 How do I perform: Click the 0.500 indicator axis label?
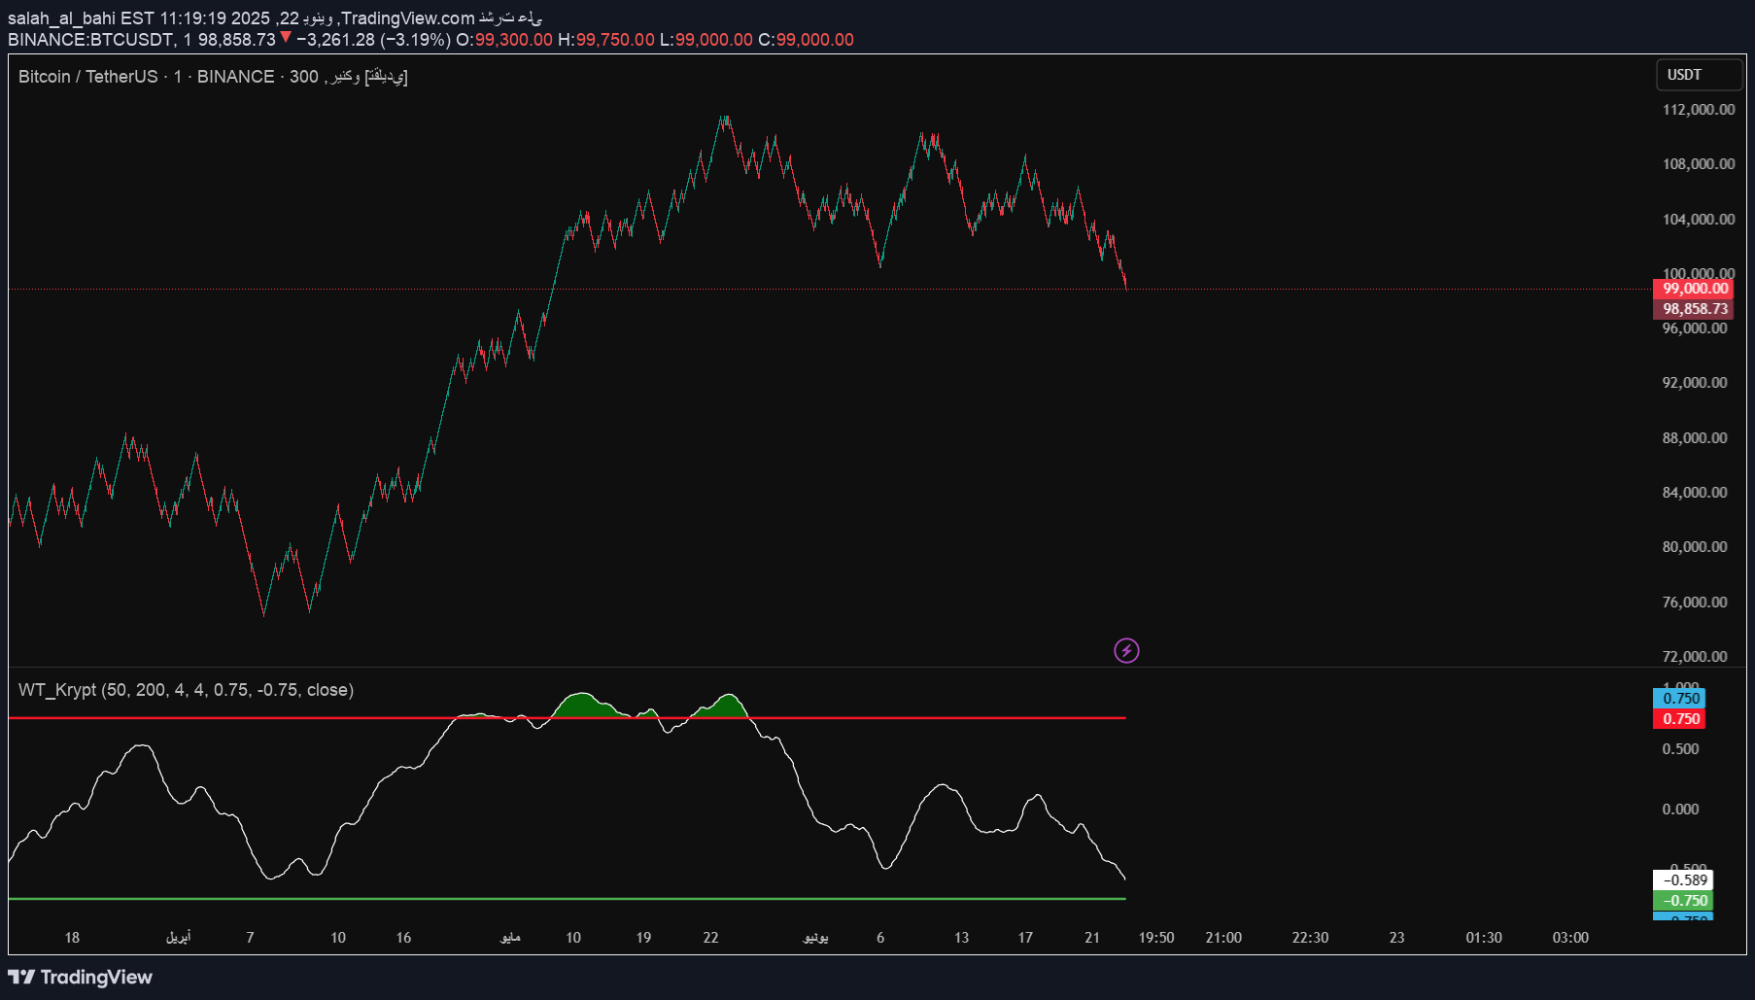(x=1680, y=749)
